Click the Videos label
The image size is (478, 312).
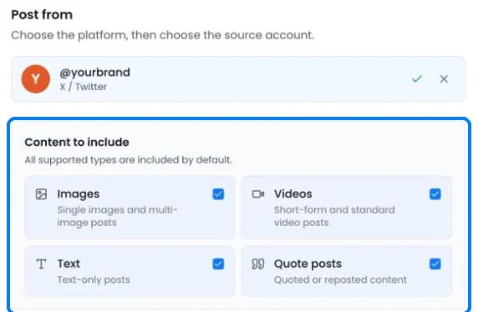coord(293,194)
